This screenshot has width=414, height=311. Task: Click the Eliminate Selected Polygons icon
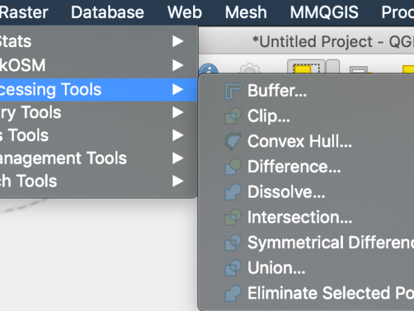click(x=233, y=293)
